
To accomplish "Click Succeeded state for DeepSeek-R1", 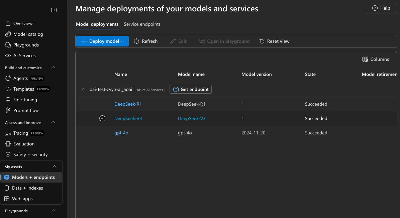I will pyautogui.click(x=316, y=104).
